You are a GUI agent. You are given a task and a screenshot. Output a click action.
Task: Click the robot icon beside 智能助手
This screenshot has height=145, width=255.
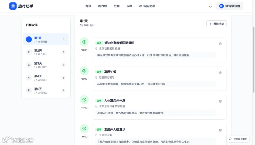pos(141,6)
